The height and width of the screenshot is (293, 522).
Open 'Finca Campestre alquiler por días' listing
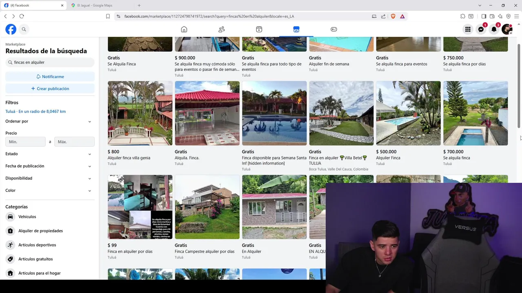[x=207, y=207]
